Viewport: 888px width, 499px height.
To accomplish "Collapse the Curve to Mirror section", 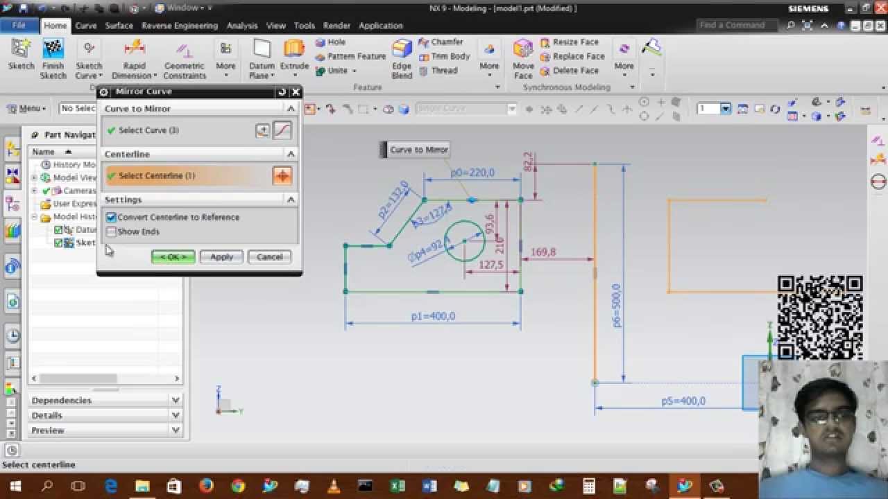I will point(291,109).
